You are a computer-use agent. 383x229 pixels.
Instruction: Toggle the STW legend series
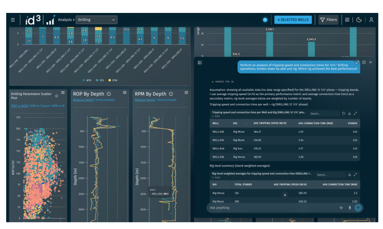(113, 80)
